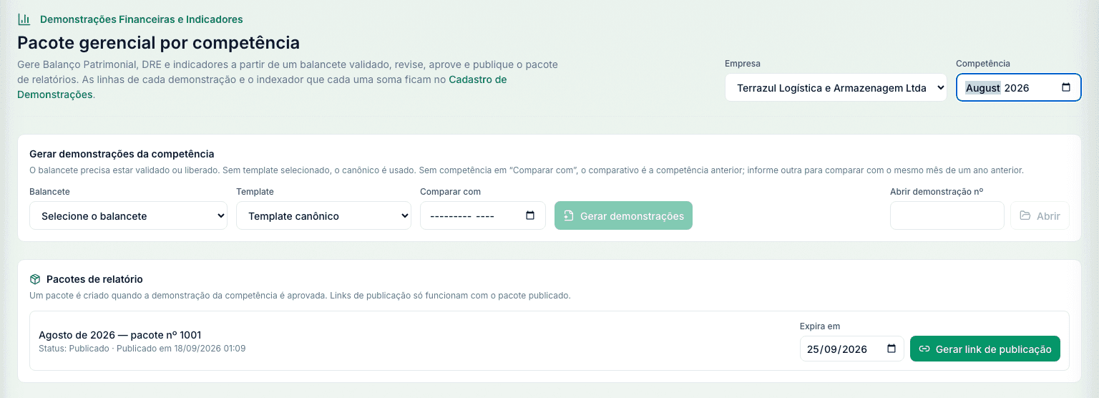1099x398 pixels.
Task: Focus the Abrir demonstração nº input field
Action: tap(947, 215)
